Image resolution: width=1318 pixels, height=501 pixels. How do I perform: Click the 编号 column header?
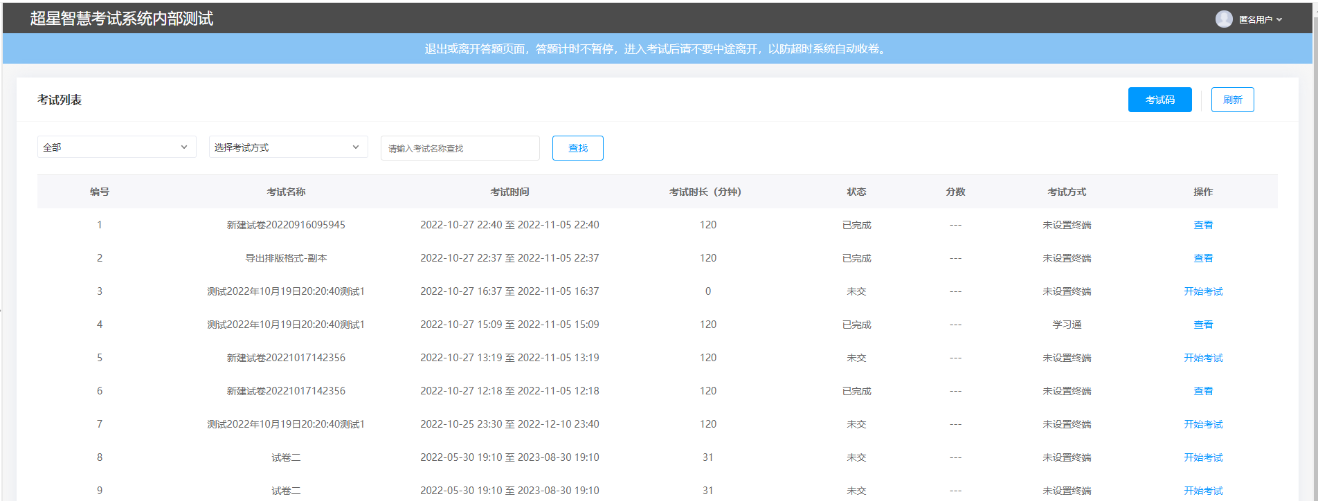100,192
